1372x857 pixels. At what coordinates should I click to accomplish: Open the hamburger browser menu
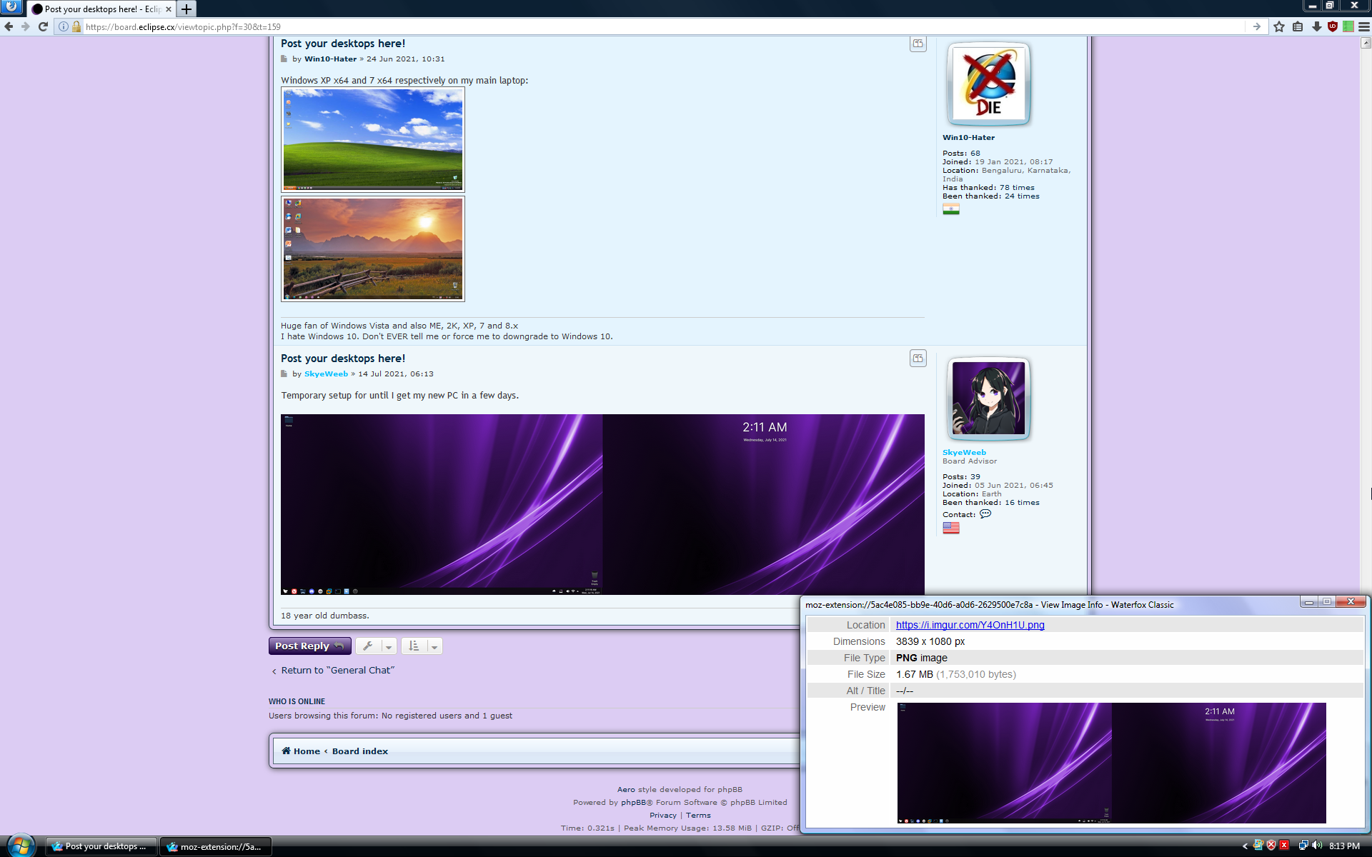point(1363,26)
